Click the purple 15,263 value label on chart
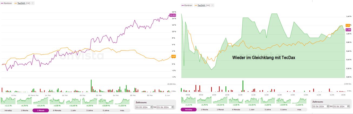 pyautogui.click(x=172, y=15)
